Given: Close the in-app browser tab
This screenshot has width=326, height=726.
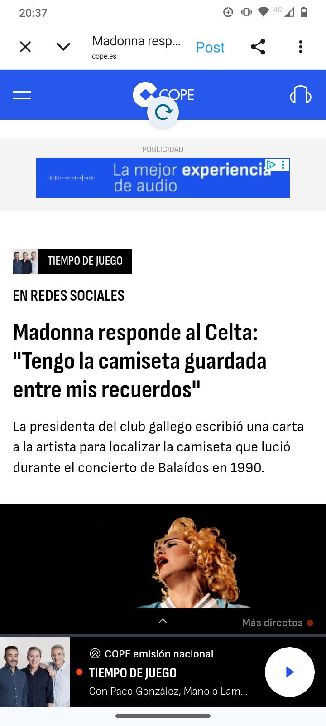Looking at the screenshot, I should click(25, 47).
